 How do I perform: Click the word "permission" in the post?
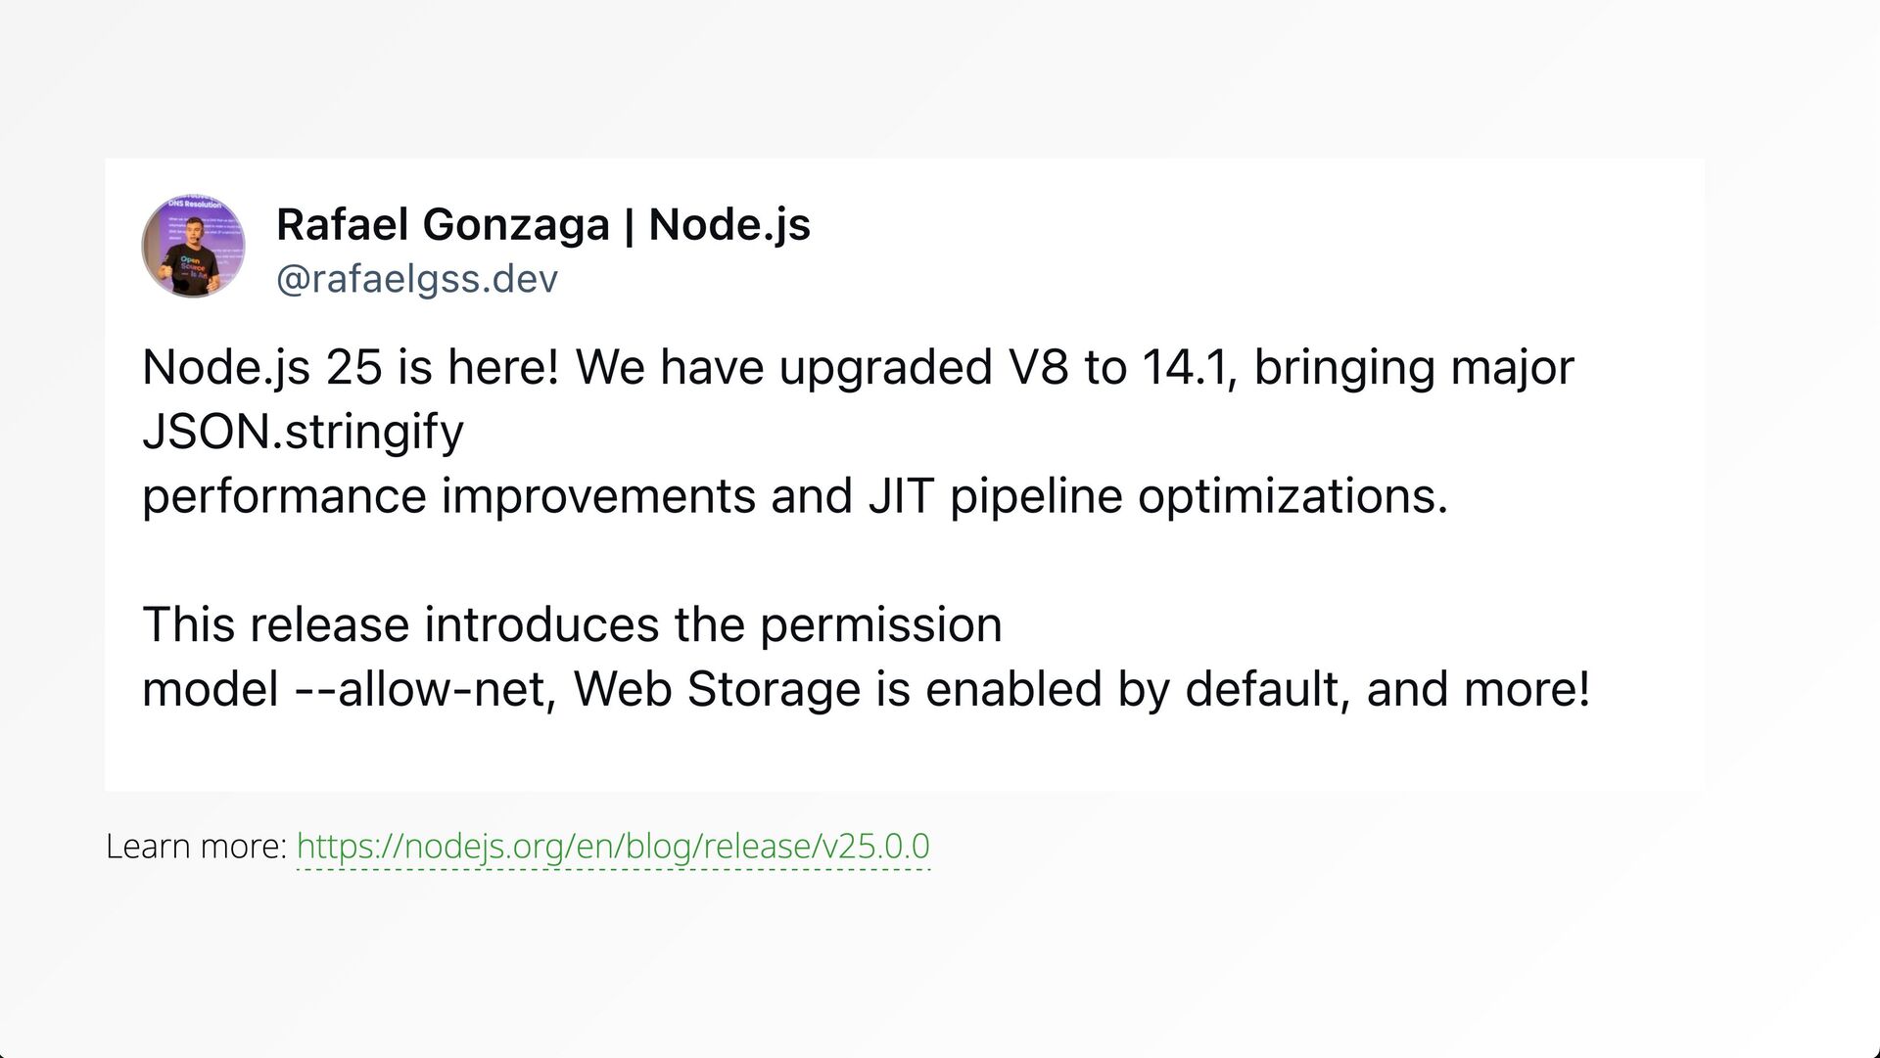pyautogui.click(x=880, y=624)
